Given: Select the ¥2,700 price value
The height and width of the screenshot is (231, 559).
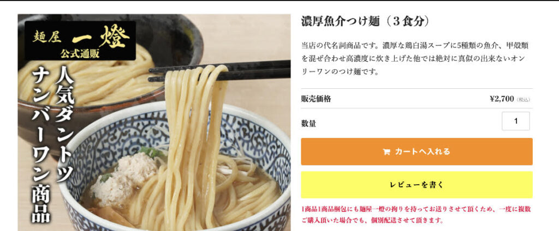Looking at the screenshot, I should pyautogui.click(x=502, y=99).
